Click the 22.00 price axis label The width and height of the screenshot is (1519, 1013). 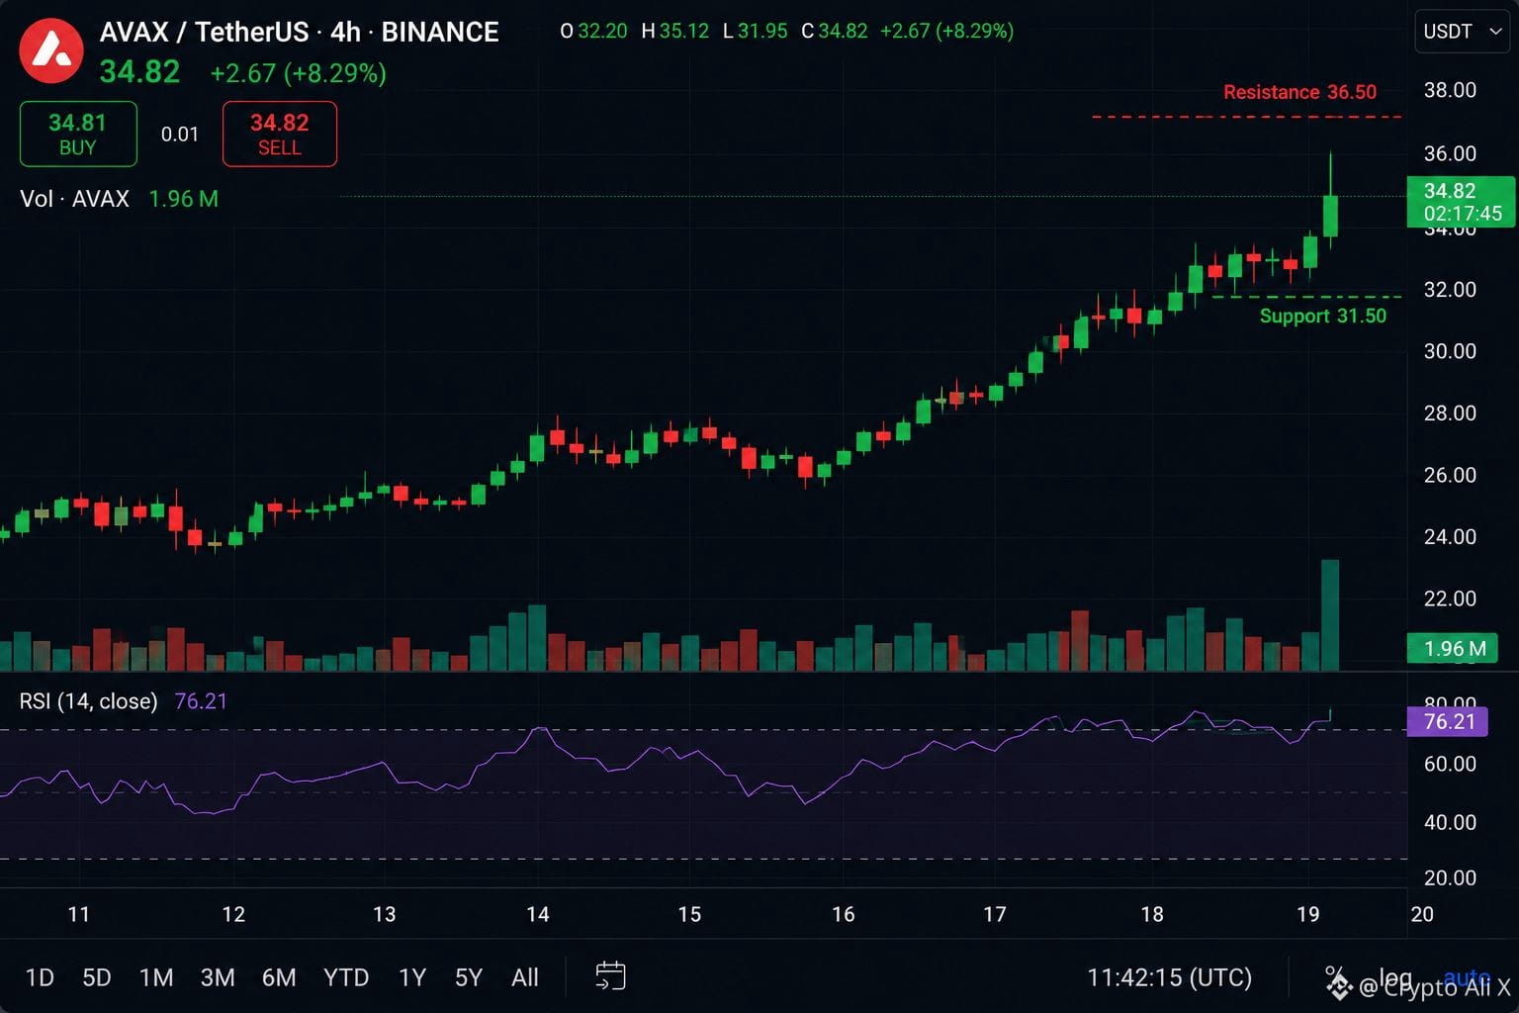pyautogui.click(x=1450, y=599)
